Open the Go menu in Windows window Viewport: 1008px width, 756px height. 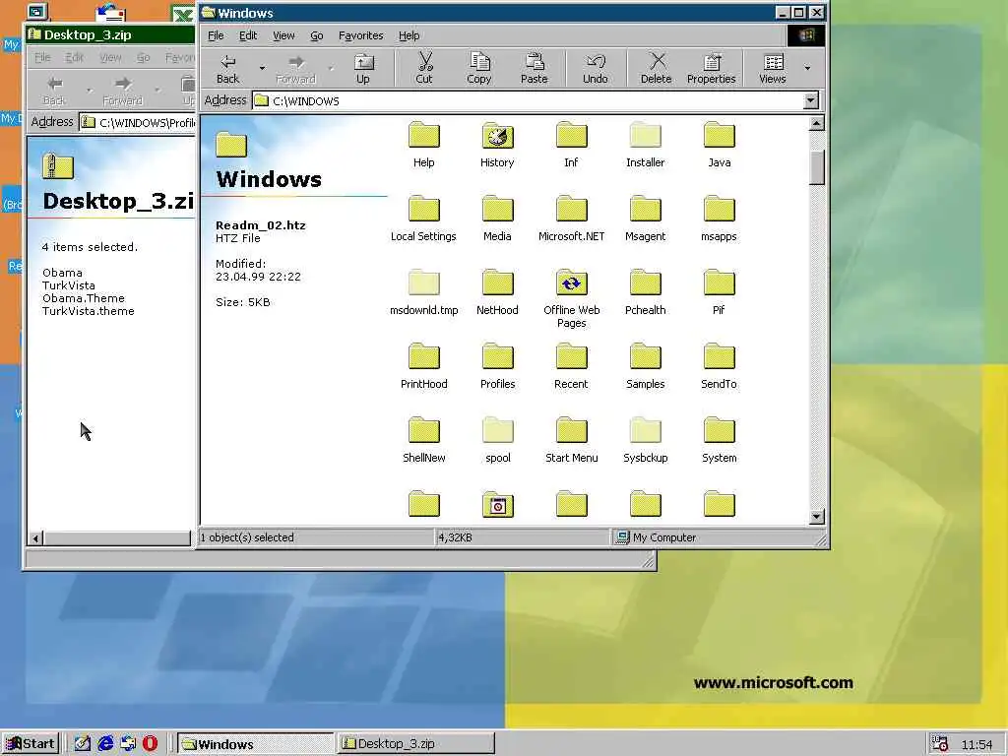tap(317, 36)
